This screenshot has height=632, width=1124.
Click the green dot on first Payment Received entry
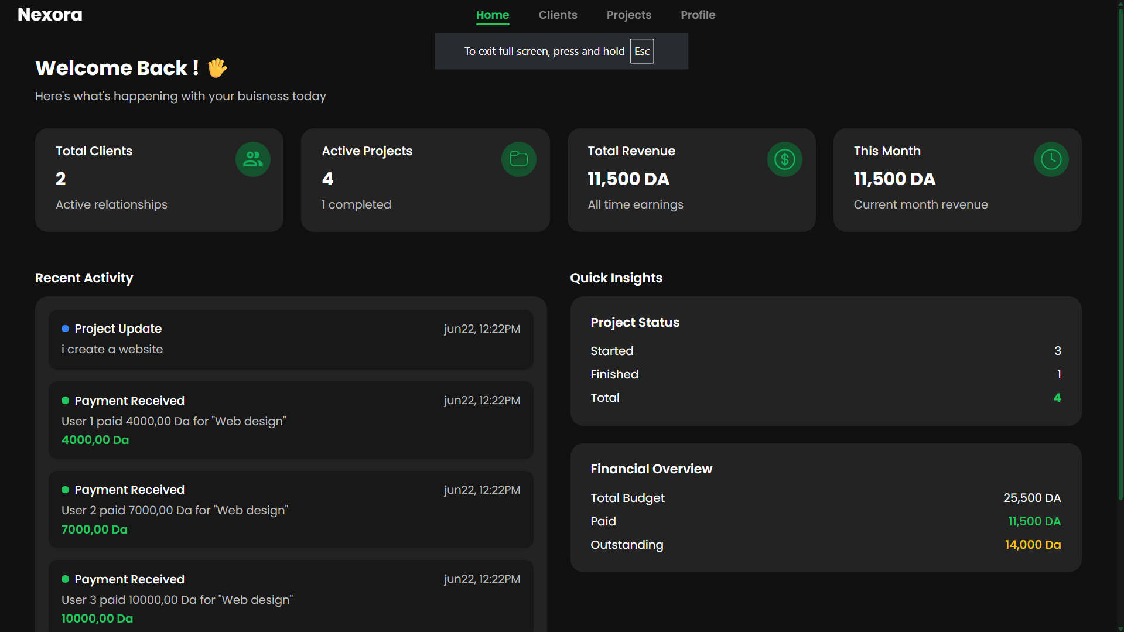point(65,400)
